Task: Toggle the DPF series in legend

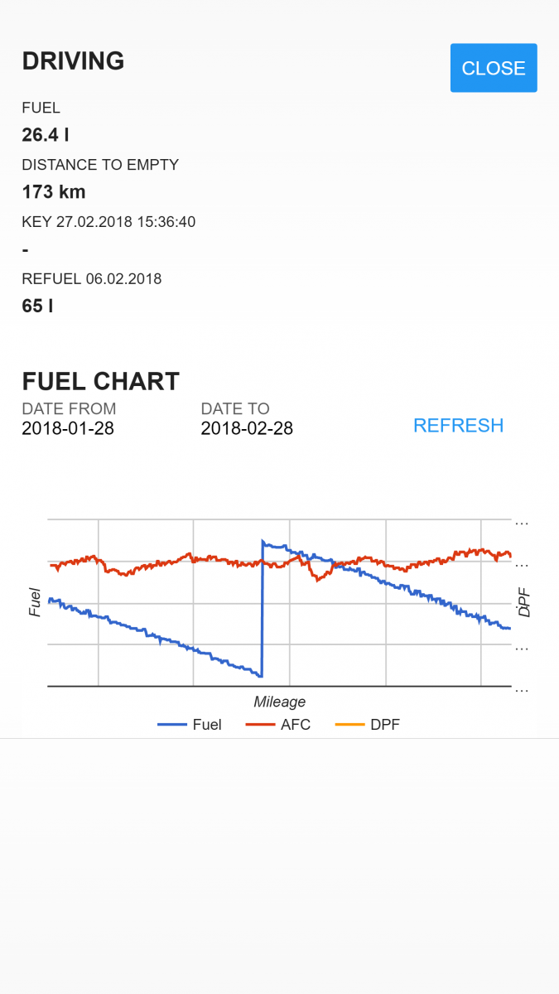Action: click(385, 725)
